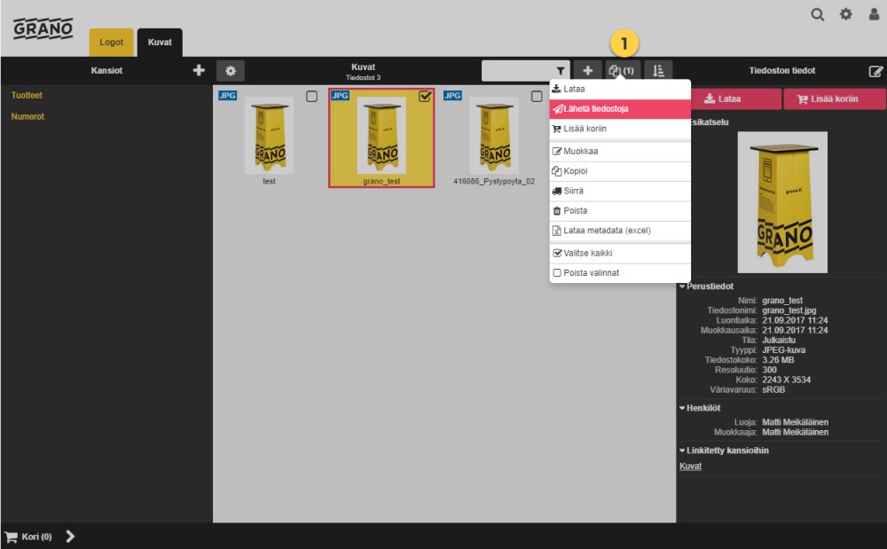Select Muokkaa menu entry
Screen dimensions: 887x549
(620, 151)
